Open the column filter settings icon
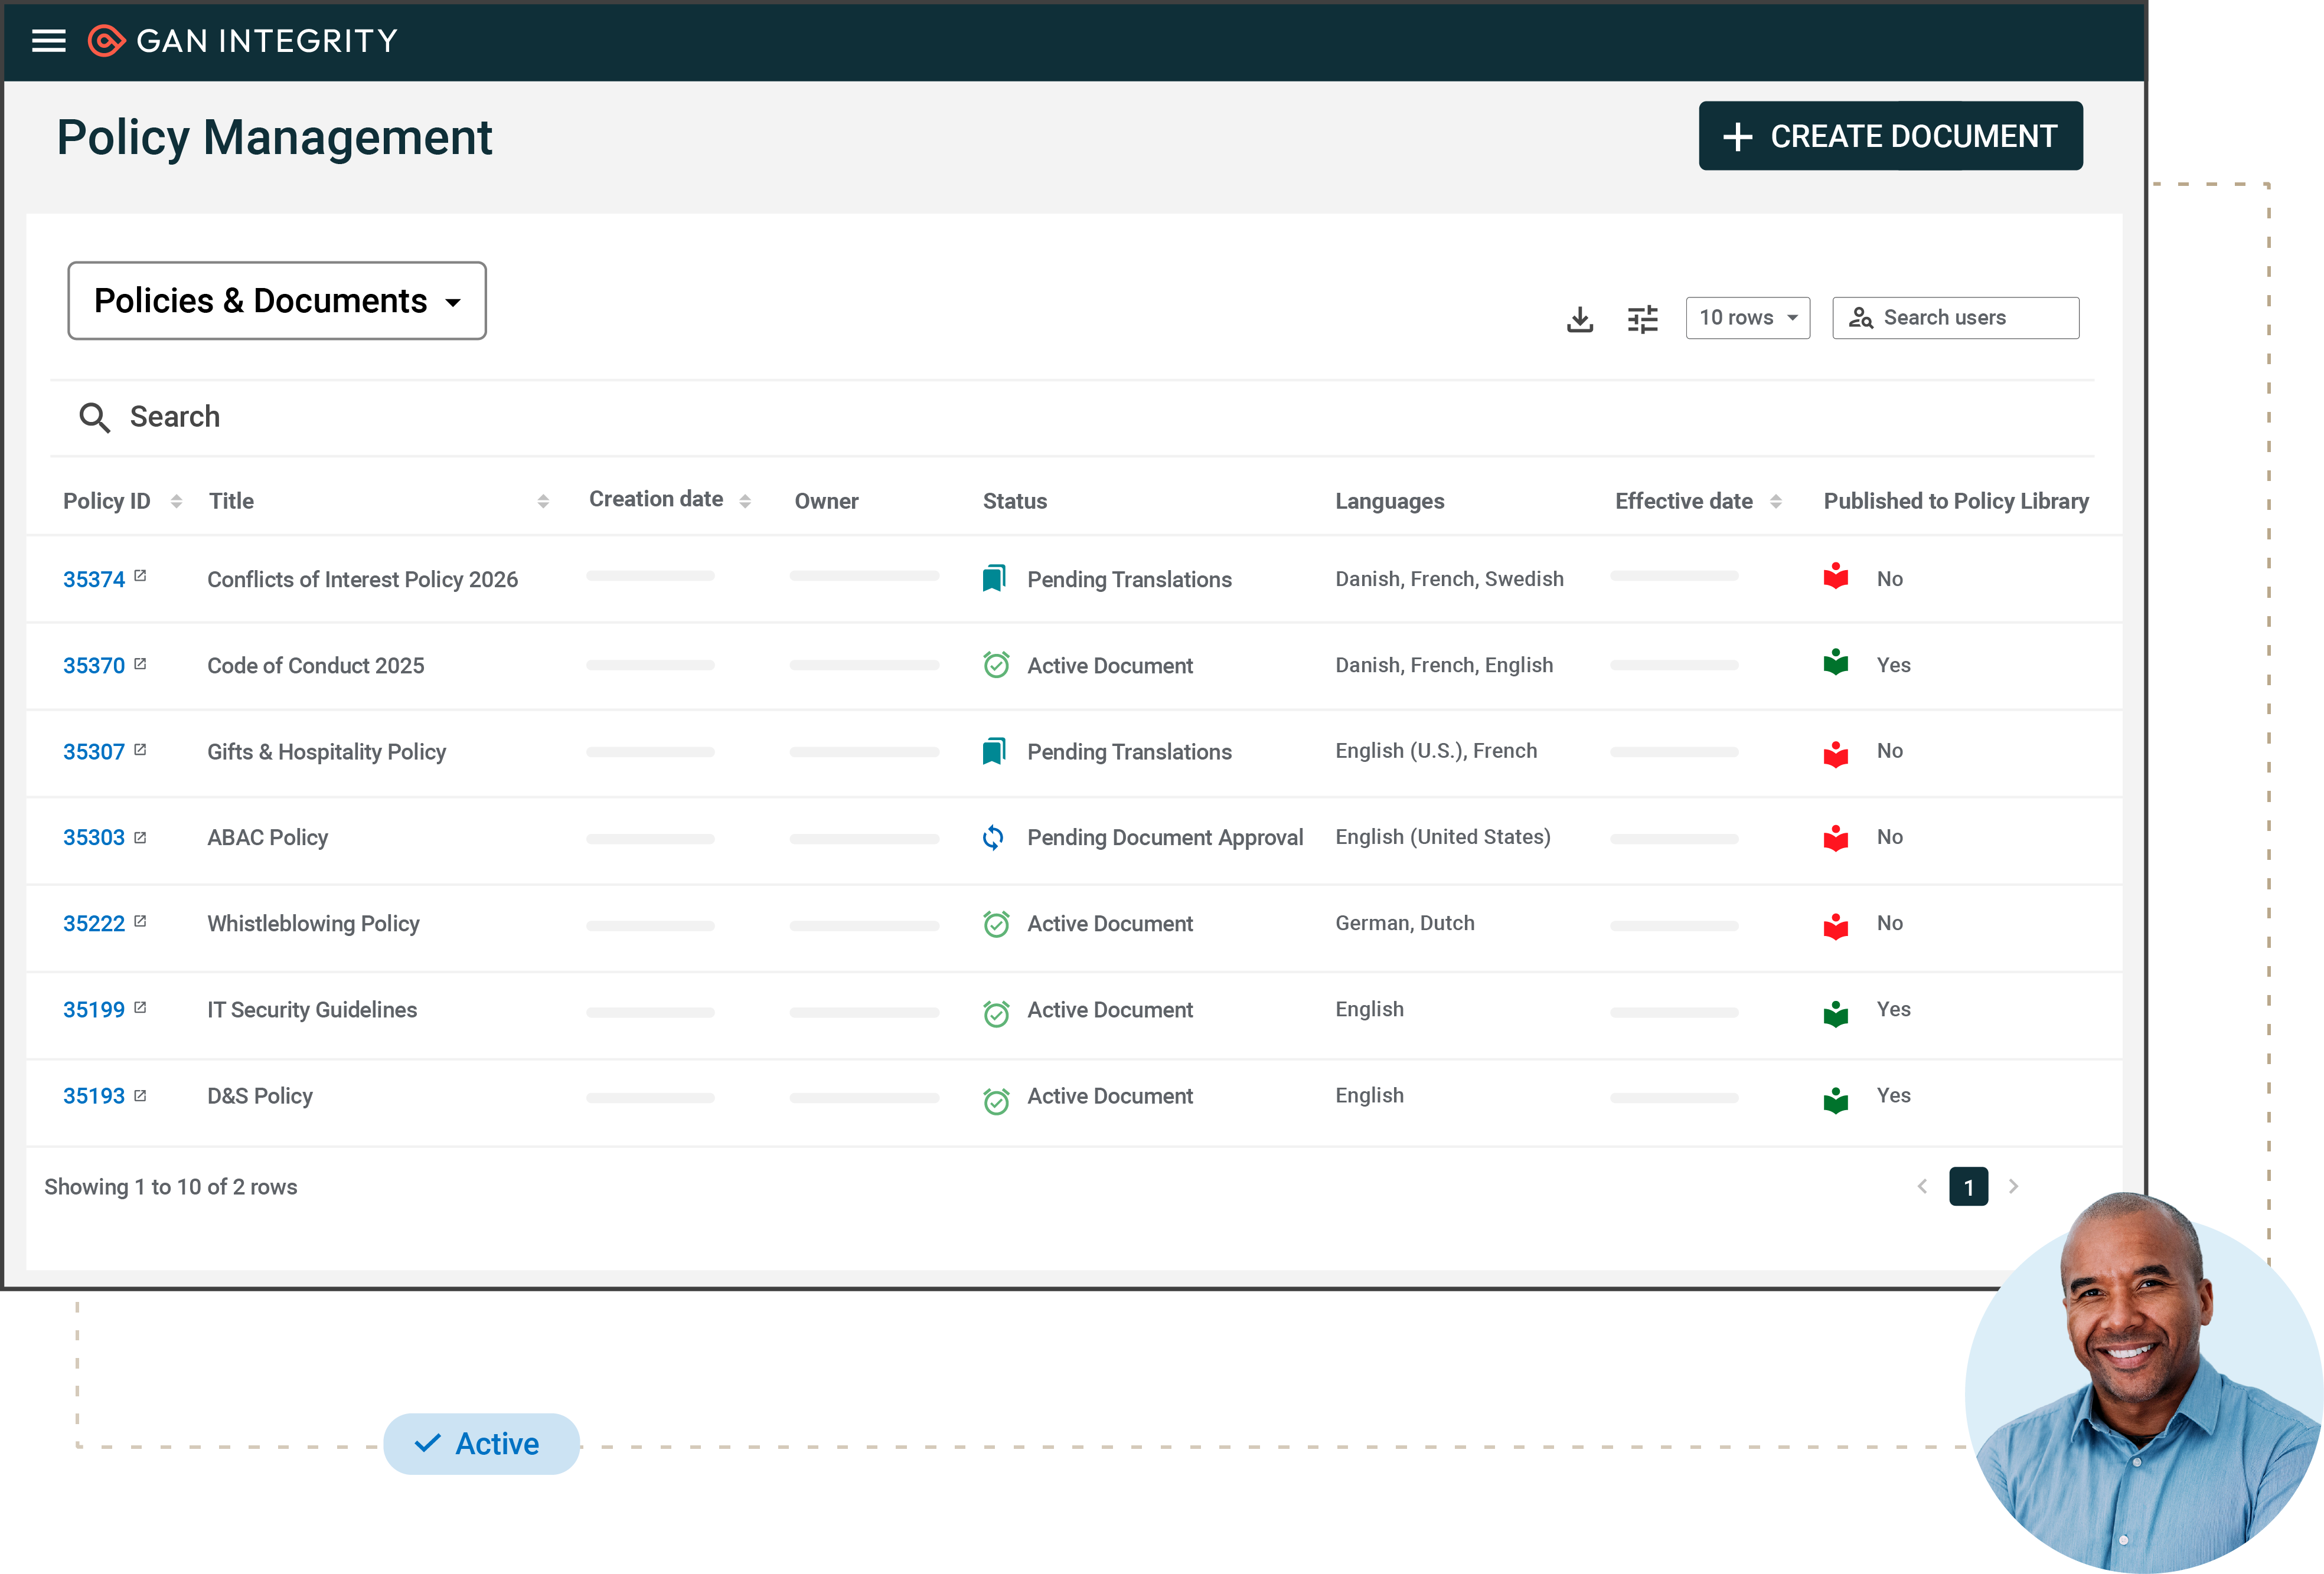The image size is (2324, 1574). 1642,319
